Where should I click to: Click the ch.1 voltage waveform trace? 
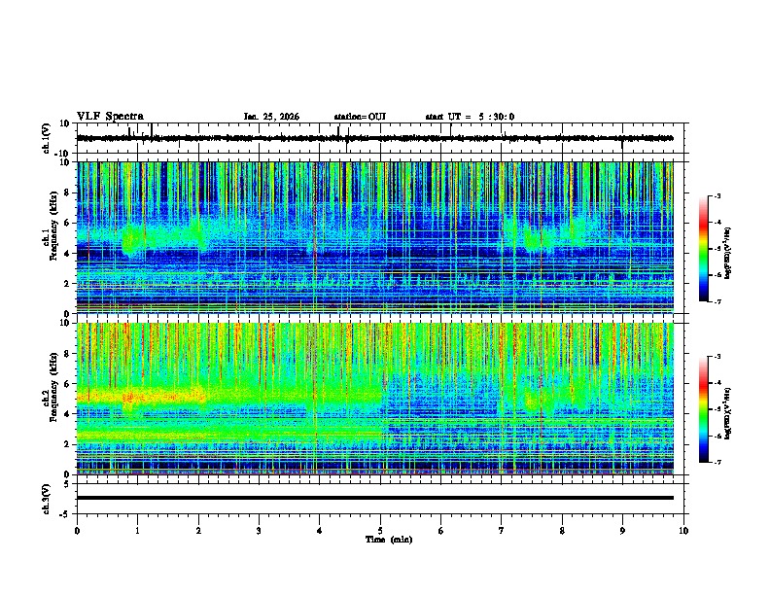[x=374, y=138]
